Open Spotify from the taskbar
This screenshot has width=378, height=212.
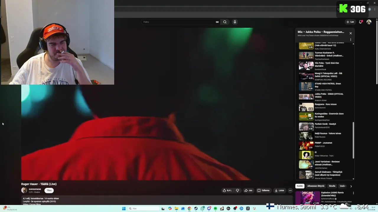(215, 208)
